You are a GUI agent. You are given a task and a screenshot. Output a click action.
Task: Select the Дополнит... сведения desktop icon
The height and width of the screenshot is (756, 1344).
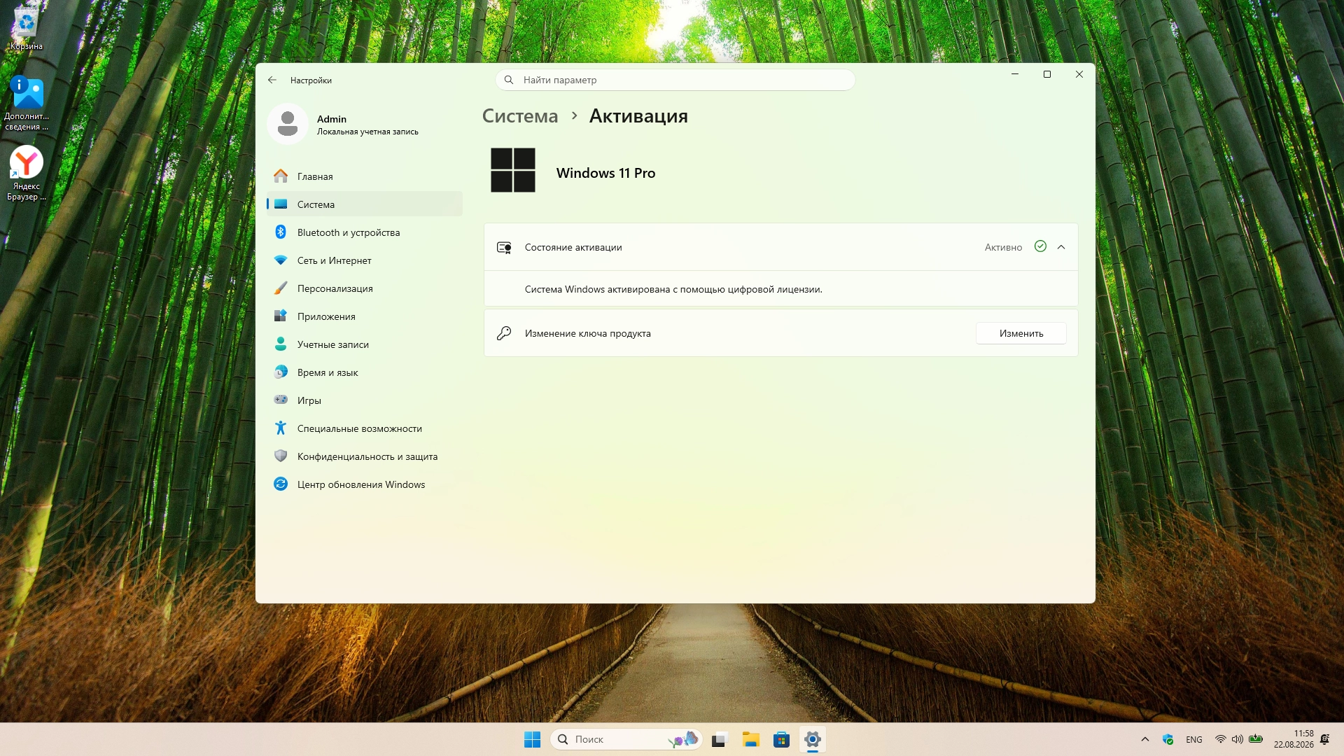click(27, 104)
